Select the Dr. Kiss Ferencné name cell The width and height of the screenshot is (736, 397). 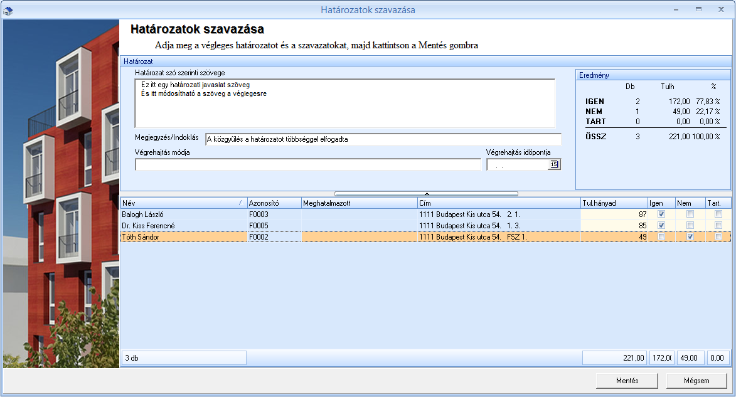pos(184,226)
